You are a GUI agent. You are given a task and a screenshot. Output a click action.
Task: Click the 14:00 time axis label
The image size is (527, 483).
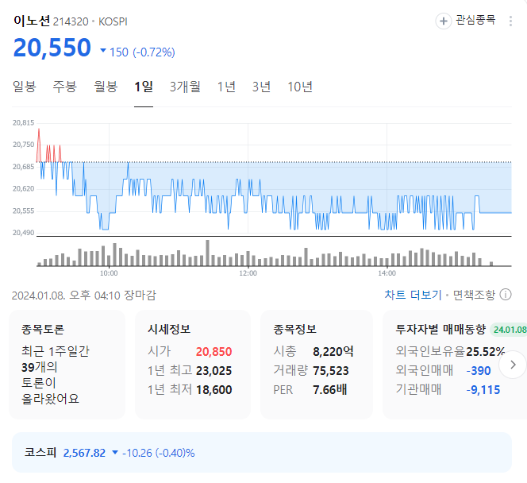click(387, 273)
